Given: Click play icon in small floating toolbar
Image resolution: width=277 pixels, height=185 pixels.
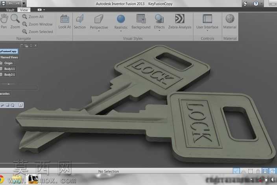Looking at the screenshot, I should (x=2, y=105).
